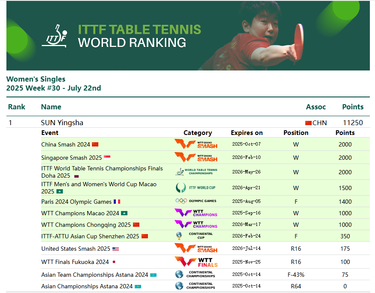This screenshot has width=375, height=293.
Task: Click the Singapore flag beside Singapore Smash 2025
Action: pyautogui.click(x=107, y=158)
